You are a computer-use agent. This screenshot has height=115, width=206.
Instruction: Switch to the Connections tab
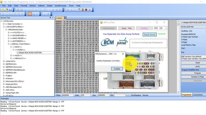click(198, 95)
